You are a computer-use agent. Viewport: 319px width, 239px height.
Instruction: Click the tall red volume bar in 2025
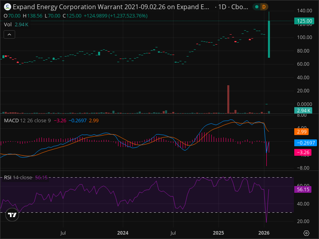click(x=228, y=99)
